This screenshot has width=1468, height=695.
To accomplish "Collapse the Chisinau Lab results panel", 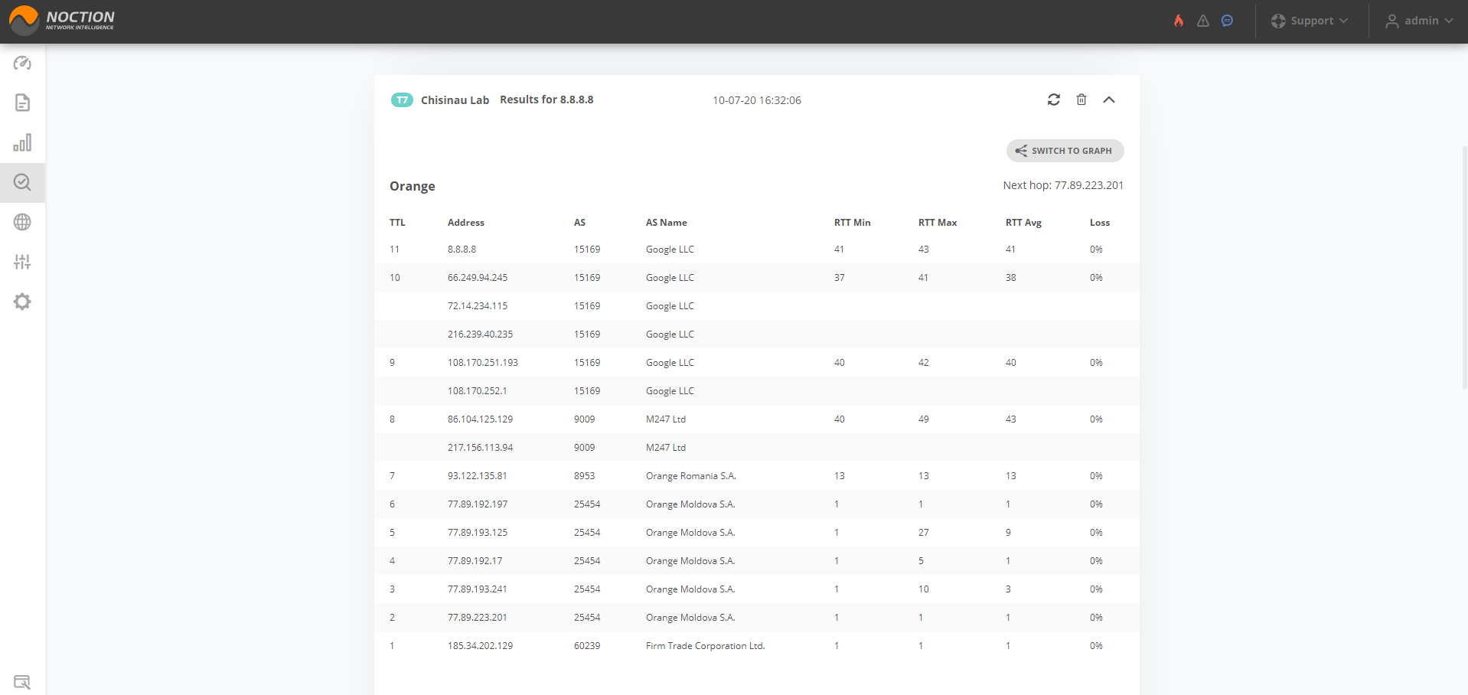I will tap(1109, 100).
